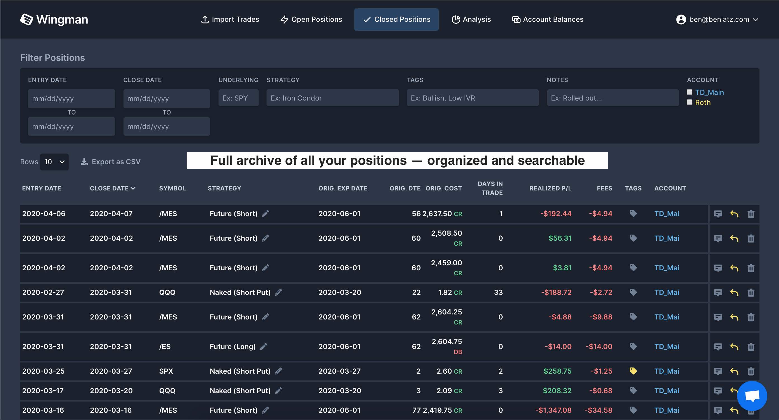
Task: Edit strategy pencil on /ES Future (Long)
Action: click(263, 346)
